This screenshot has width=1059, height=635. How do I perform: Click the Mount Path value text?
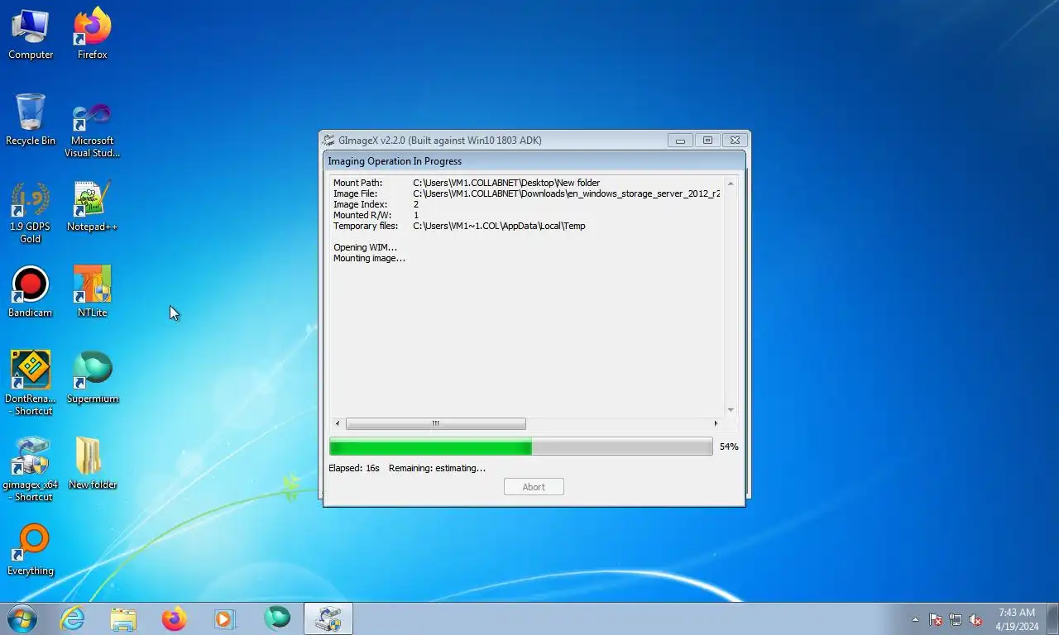[x=506, y=183]
